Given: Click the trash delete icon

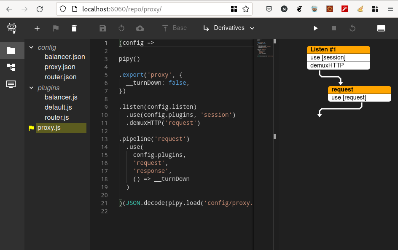Looking at the screenshot, I should (74, 28).
